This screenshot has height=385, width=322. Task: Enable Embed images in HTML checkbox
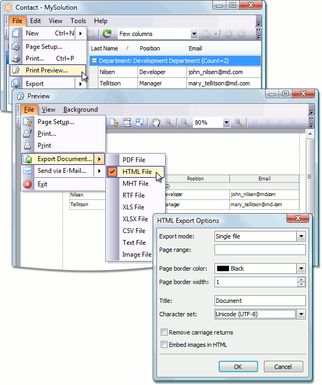click(x=164, y=345)
